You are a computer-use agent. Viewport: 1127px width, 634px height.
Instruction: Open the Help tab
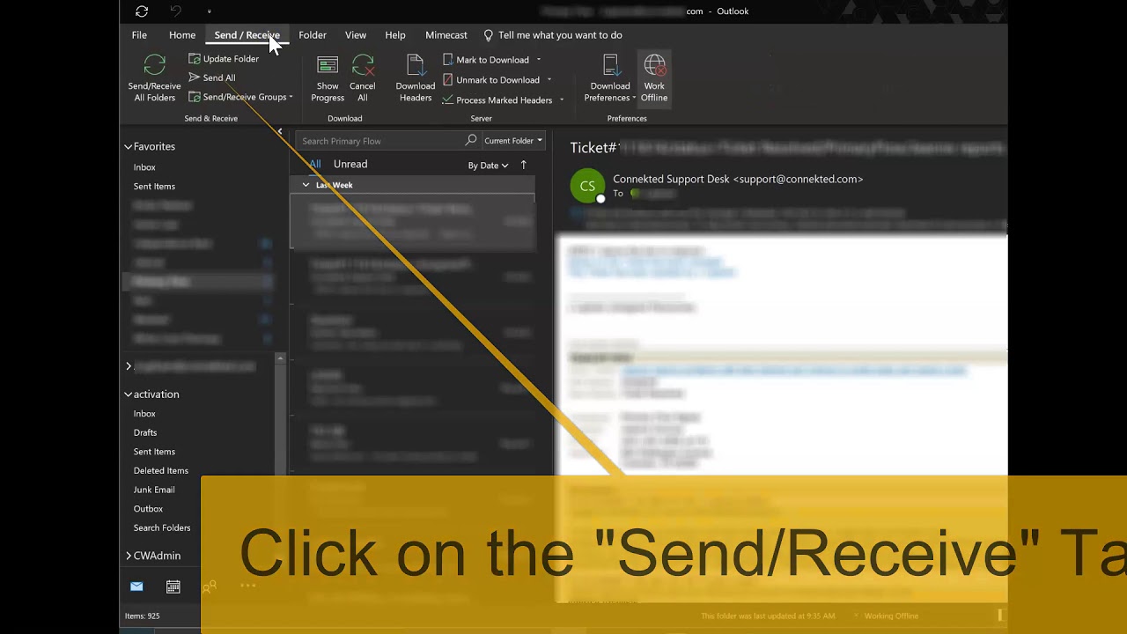395,35
